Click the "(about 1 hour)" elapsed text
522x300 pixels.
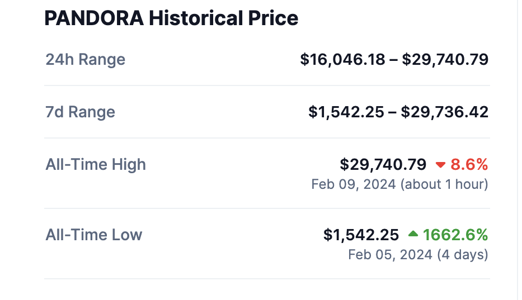pyautogui.click(x=444, y=184)
